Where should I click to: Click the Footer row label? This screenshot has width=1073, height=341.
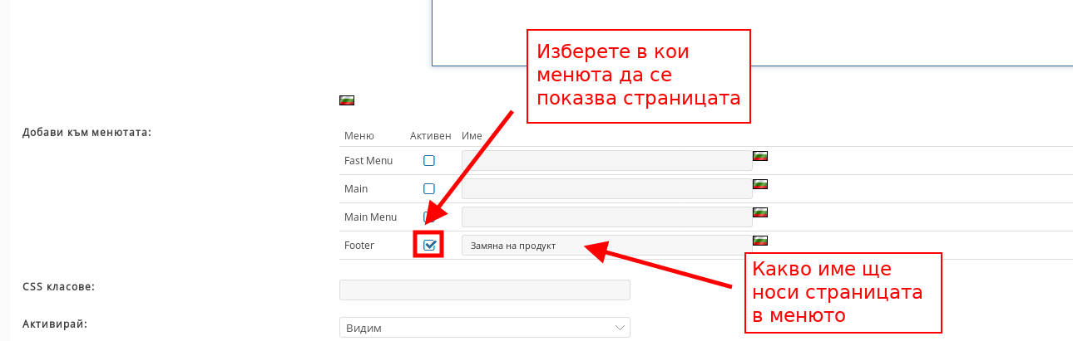358,246
